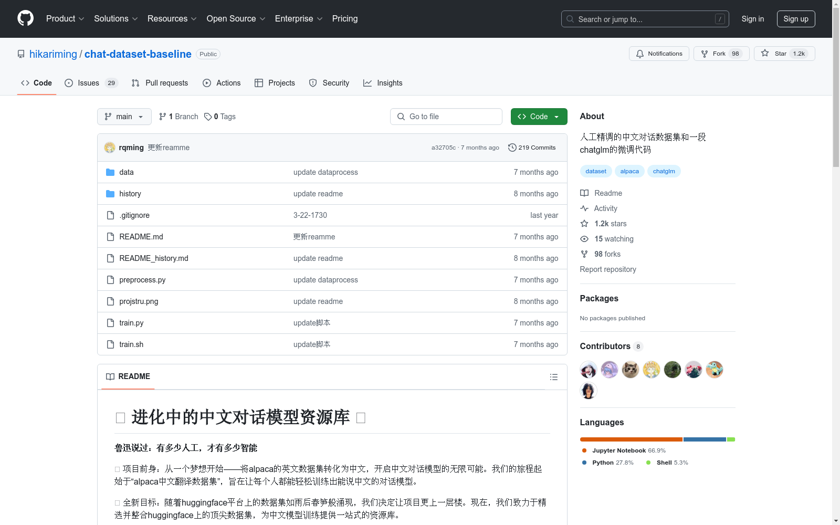Click the Sign up button
The image size is (840, 525).
(x=796, y=19)
